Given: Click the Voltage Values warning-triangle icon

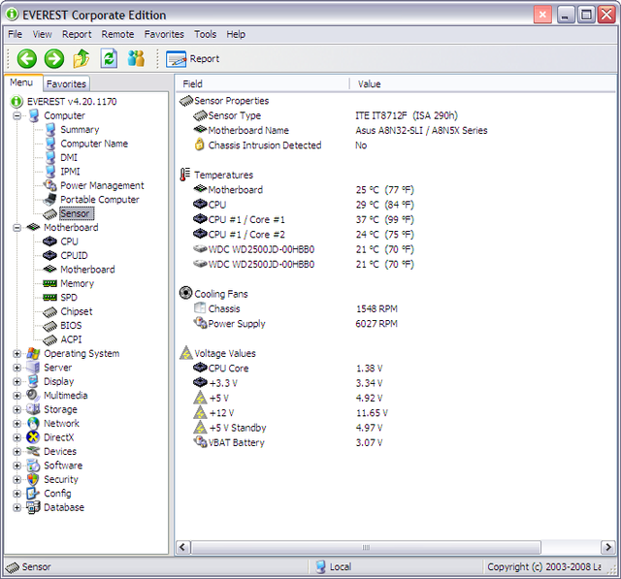Looking at the screenshot, I should click(x=185, y=353).
